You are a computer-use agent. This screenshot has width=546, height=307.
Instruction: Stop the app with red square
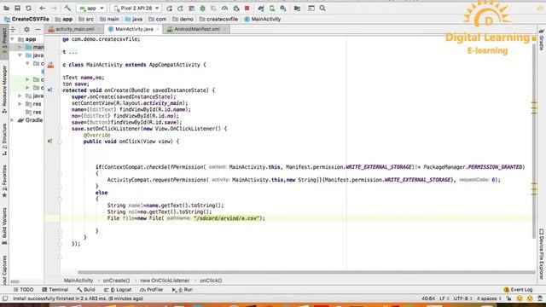pos(247,8)
